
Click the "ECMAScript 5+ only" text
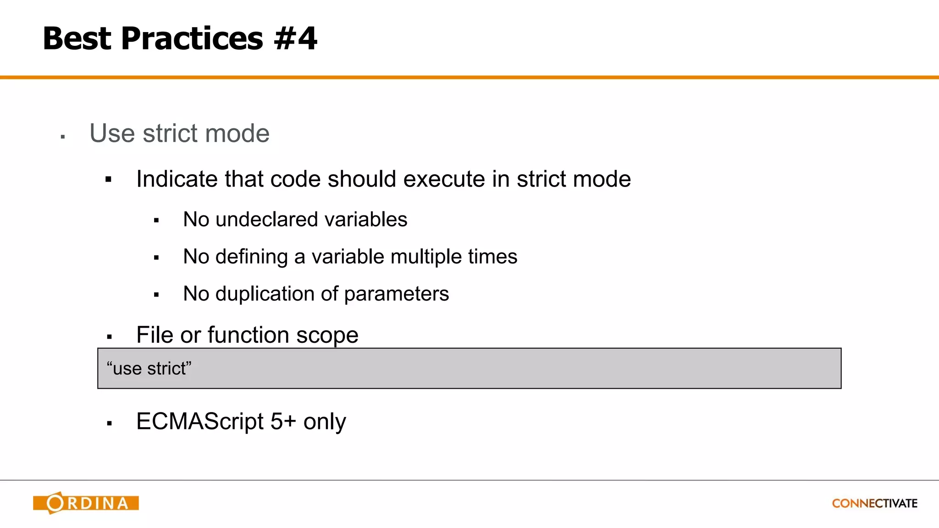point(241,421)
